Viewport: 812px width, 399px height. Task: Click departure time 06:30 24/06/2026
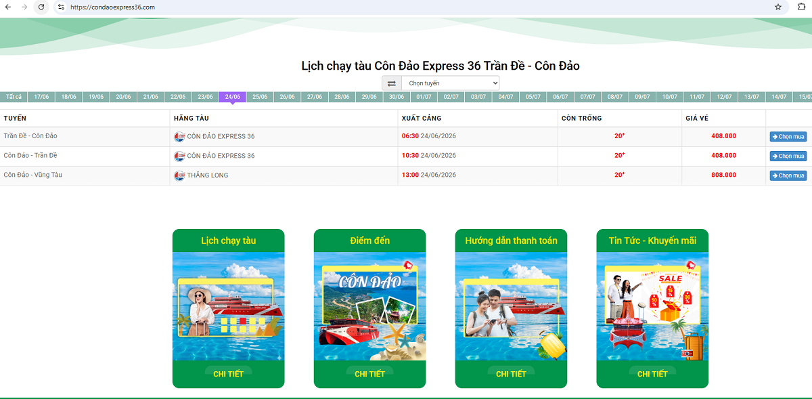pyautogui.click(x=429, y=136)
